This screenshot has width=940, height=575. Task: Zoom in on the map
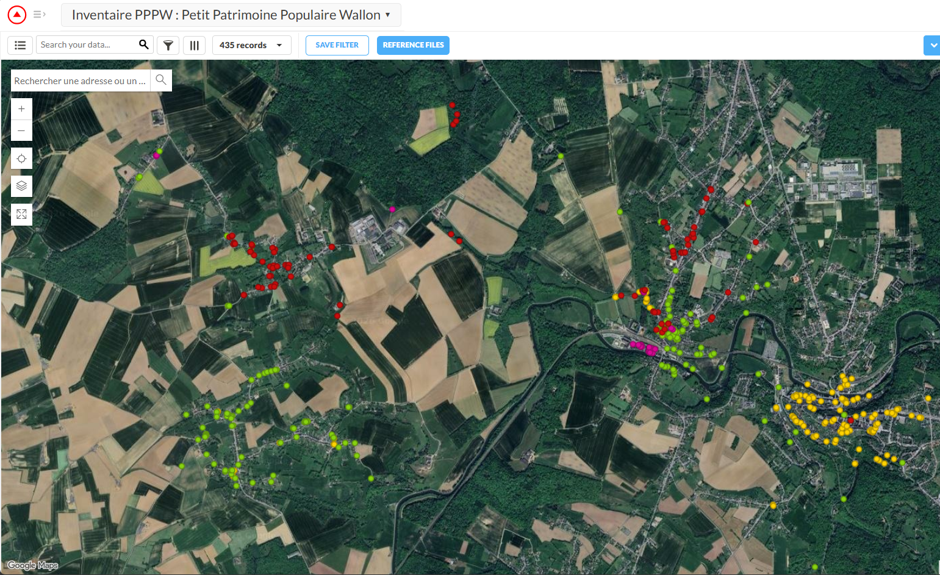coord(21,109)
